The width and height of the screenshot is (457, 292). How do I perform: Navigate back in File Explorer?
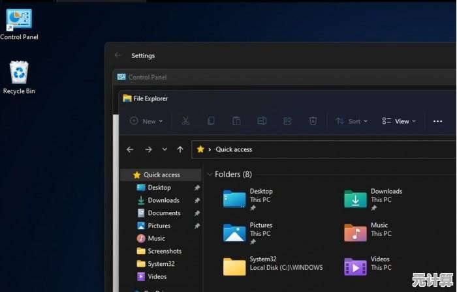click(x=130, y=149)
